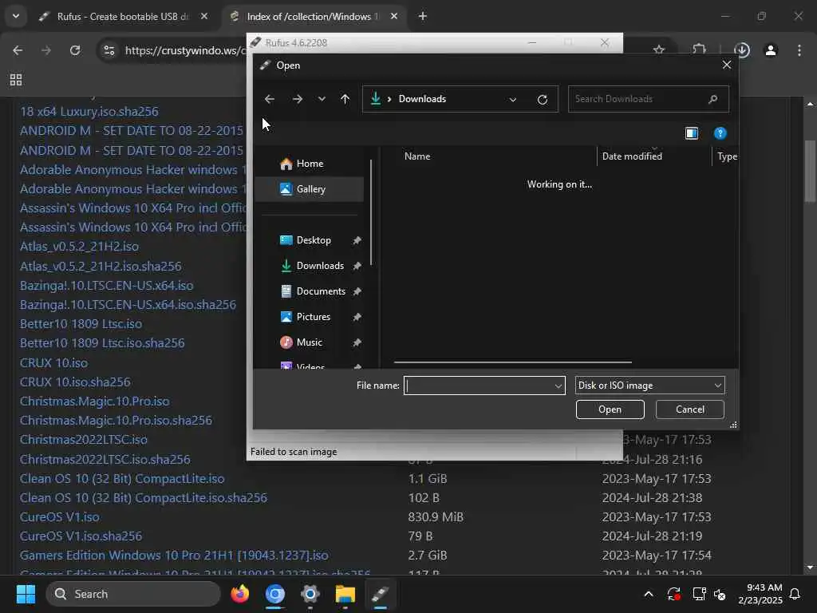Click the Open button
817x613 pixels.
click(x=610, y=409)
